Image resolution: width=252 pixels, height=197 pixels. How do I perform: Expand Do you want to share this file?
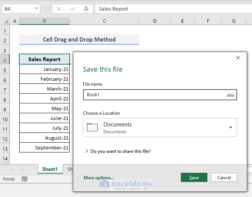tap(118, 151)
